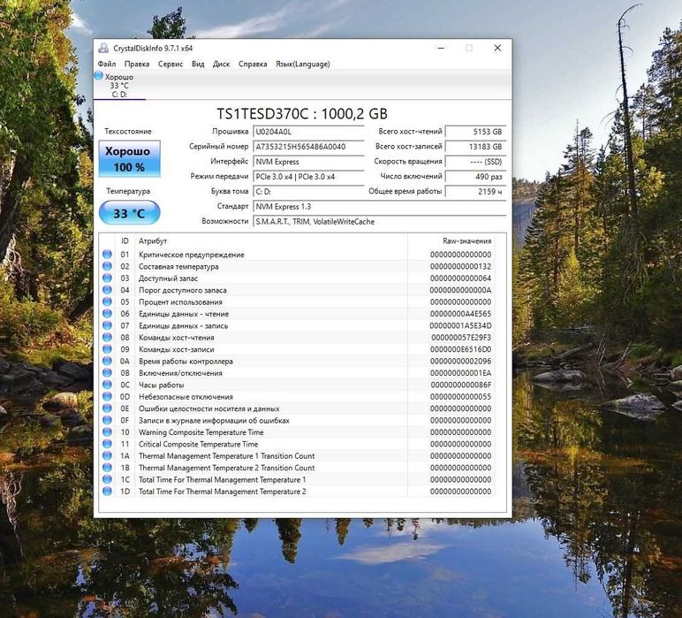Screen dimensions: 682x618
Task: Click the status icon for Команды хост-записи
Action: point(107,349)
